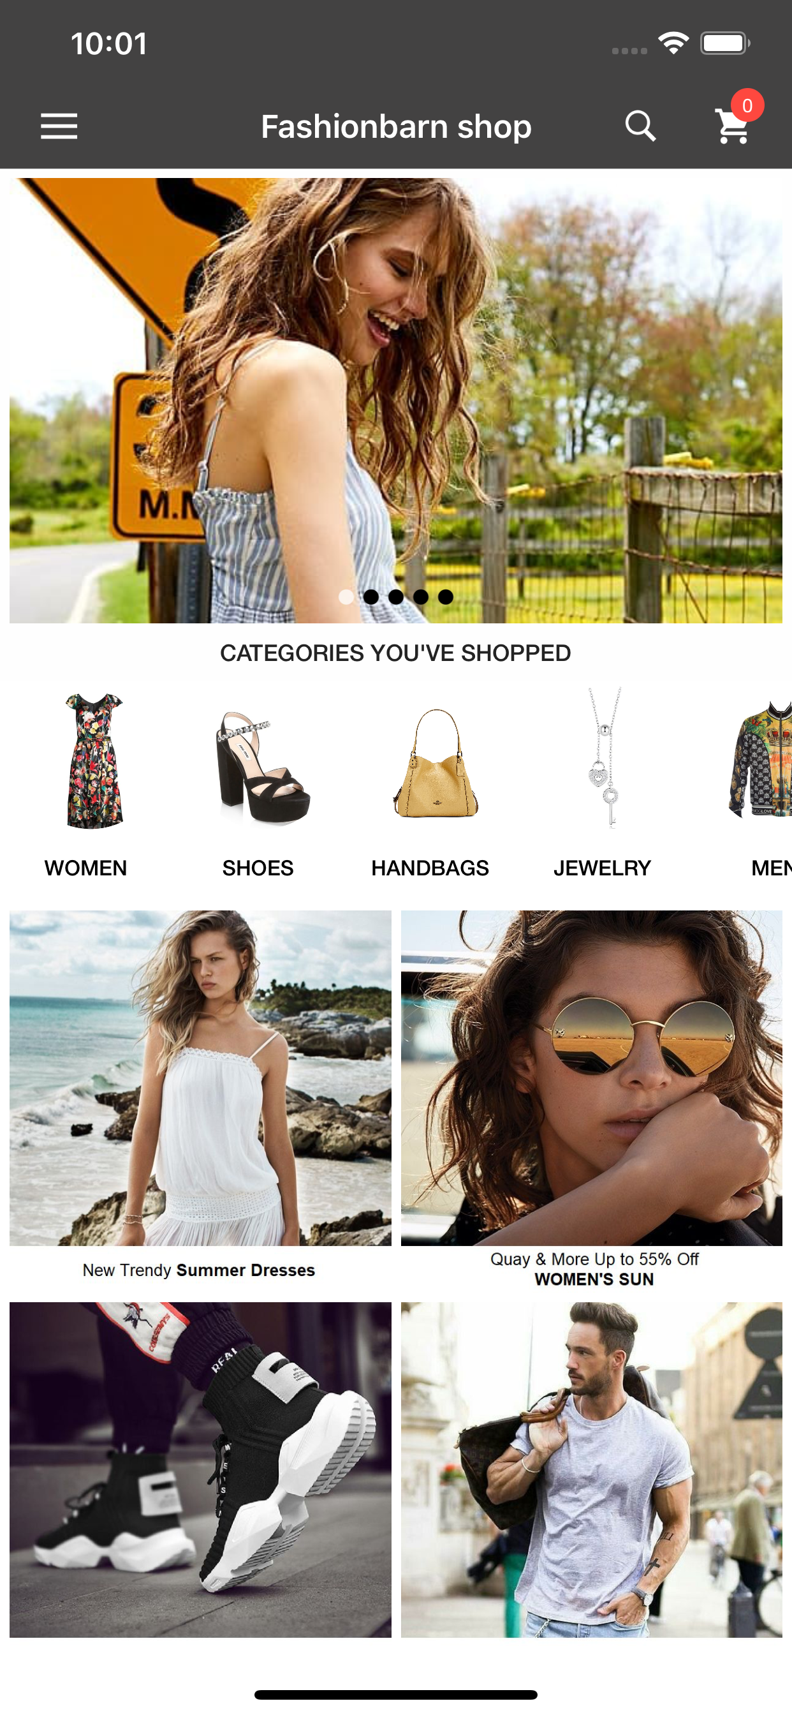
Task: Open the man in gray t-shirt promo
Action: pyautogui.click(x=592, y=1470)
